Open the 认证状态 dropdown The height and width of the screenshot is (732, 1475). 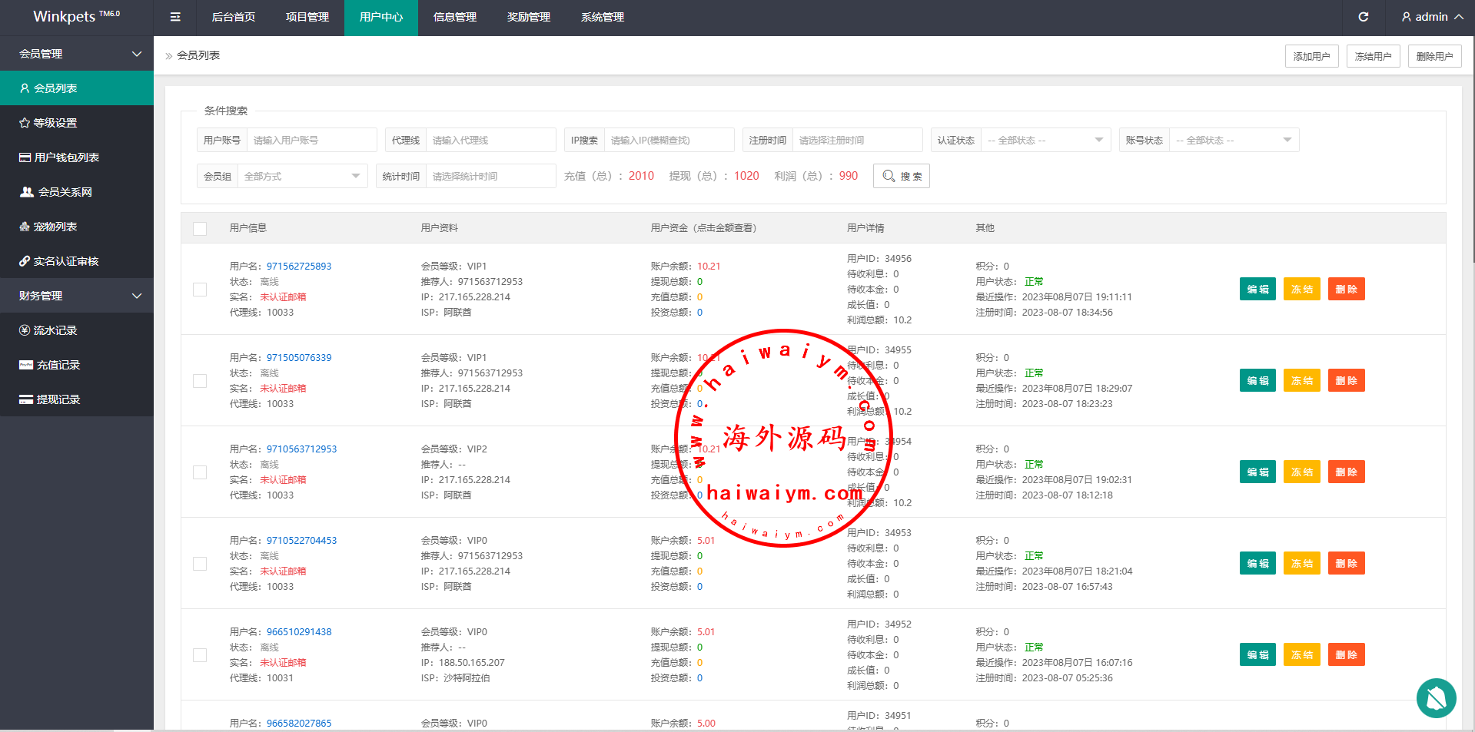coord(1045,141)
